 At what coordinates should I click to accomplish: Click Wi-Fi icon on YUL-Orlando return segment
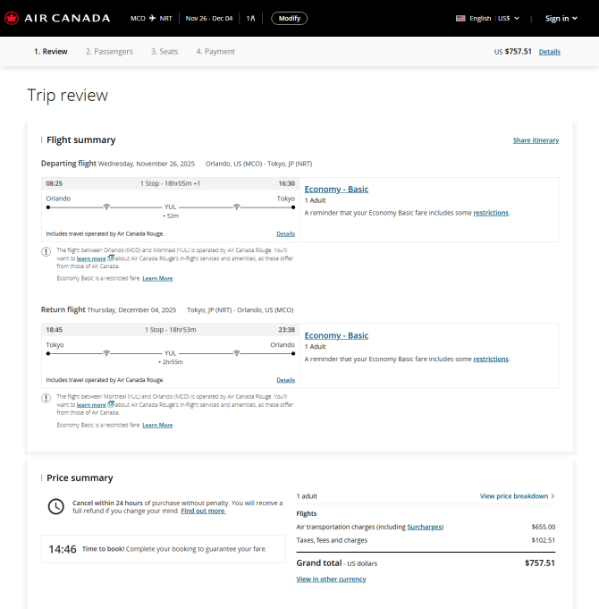coord(236,352)
